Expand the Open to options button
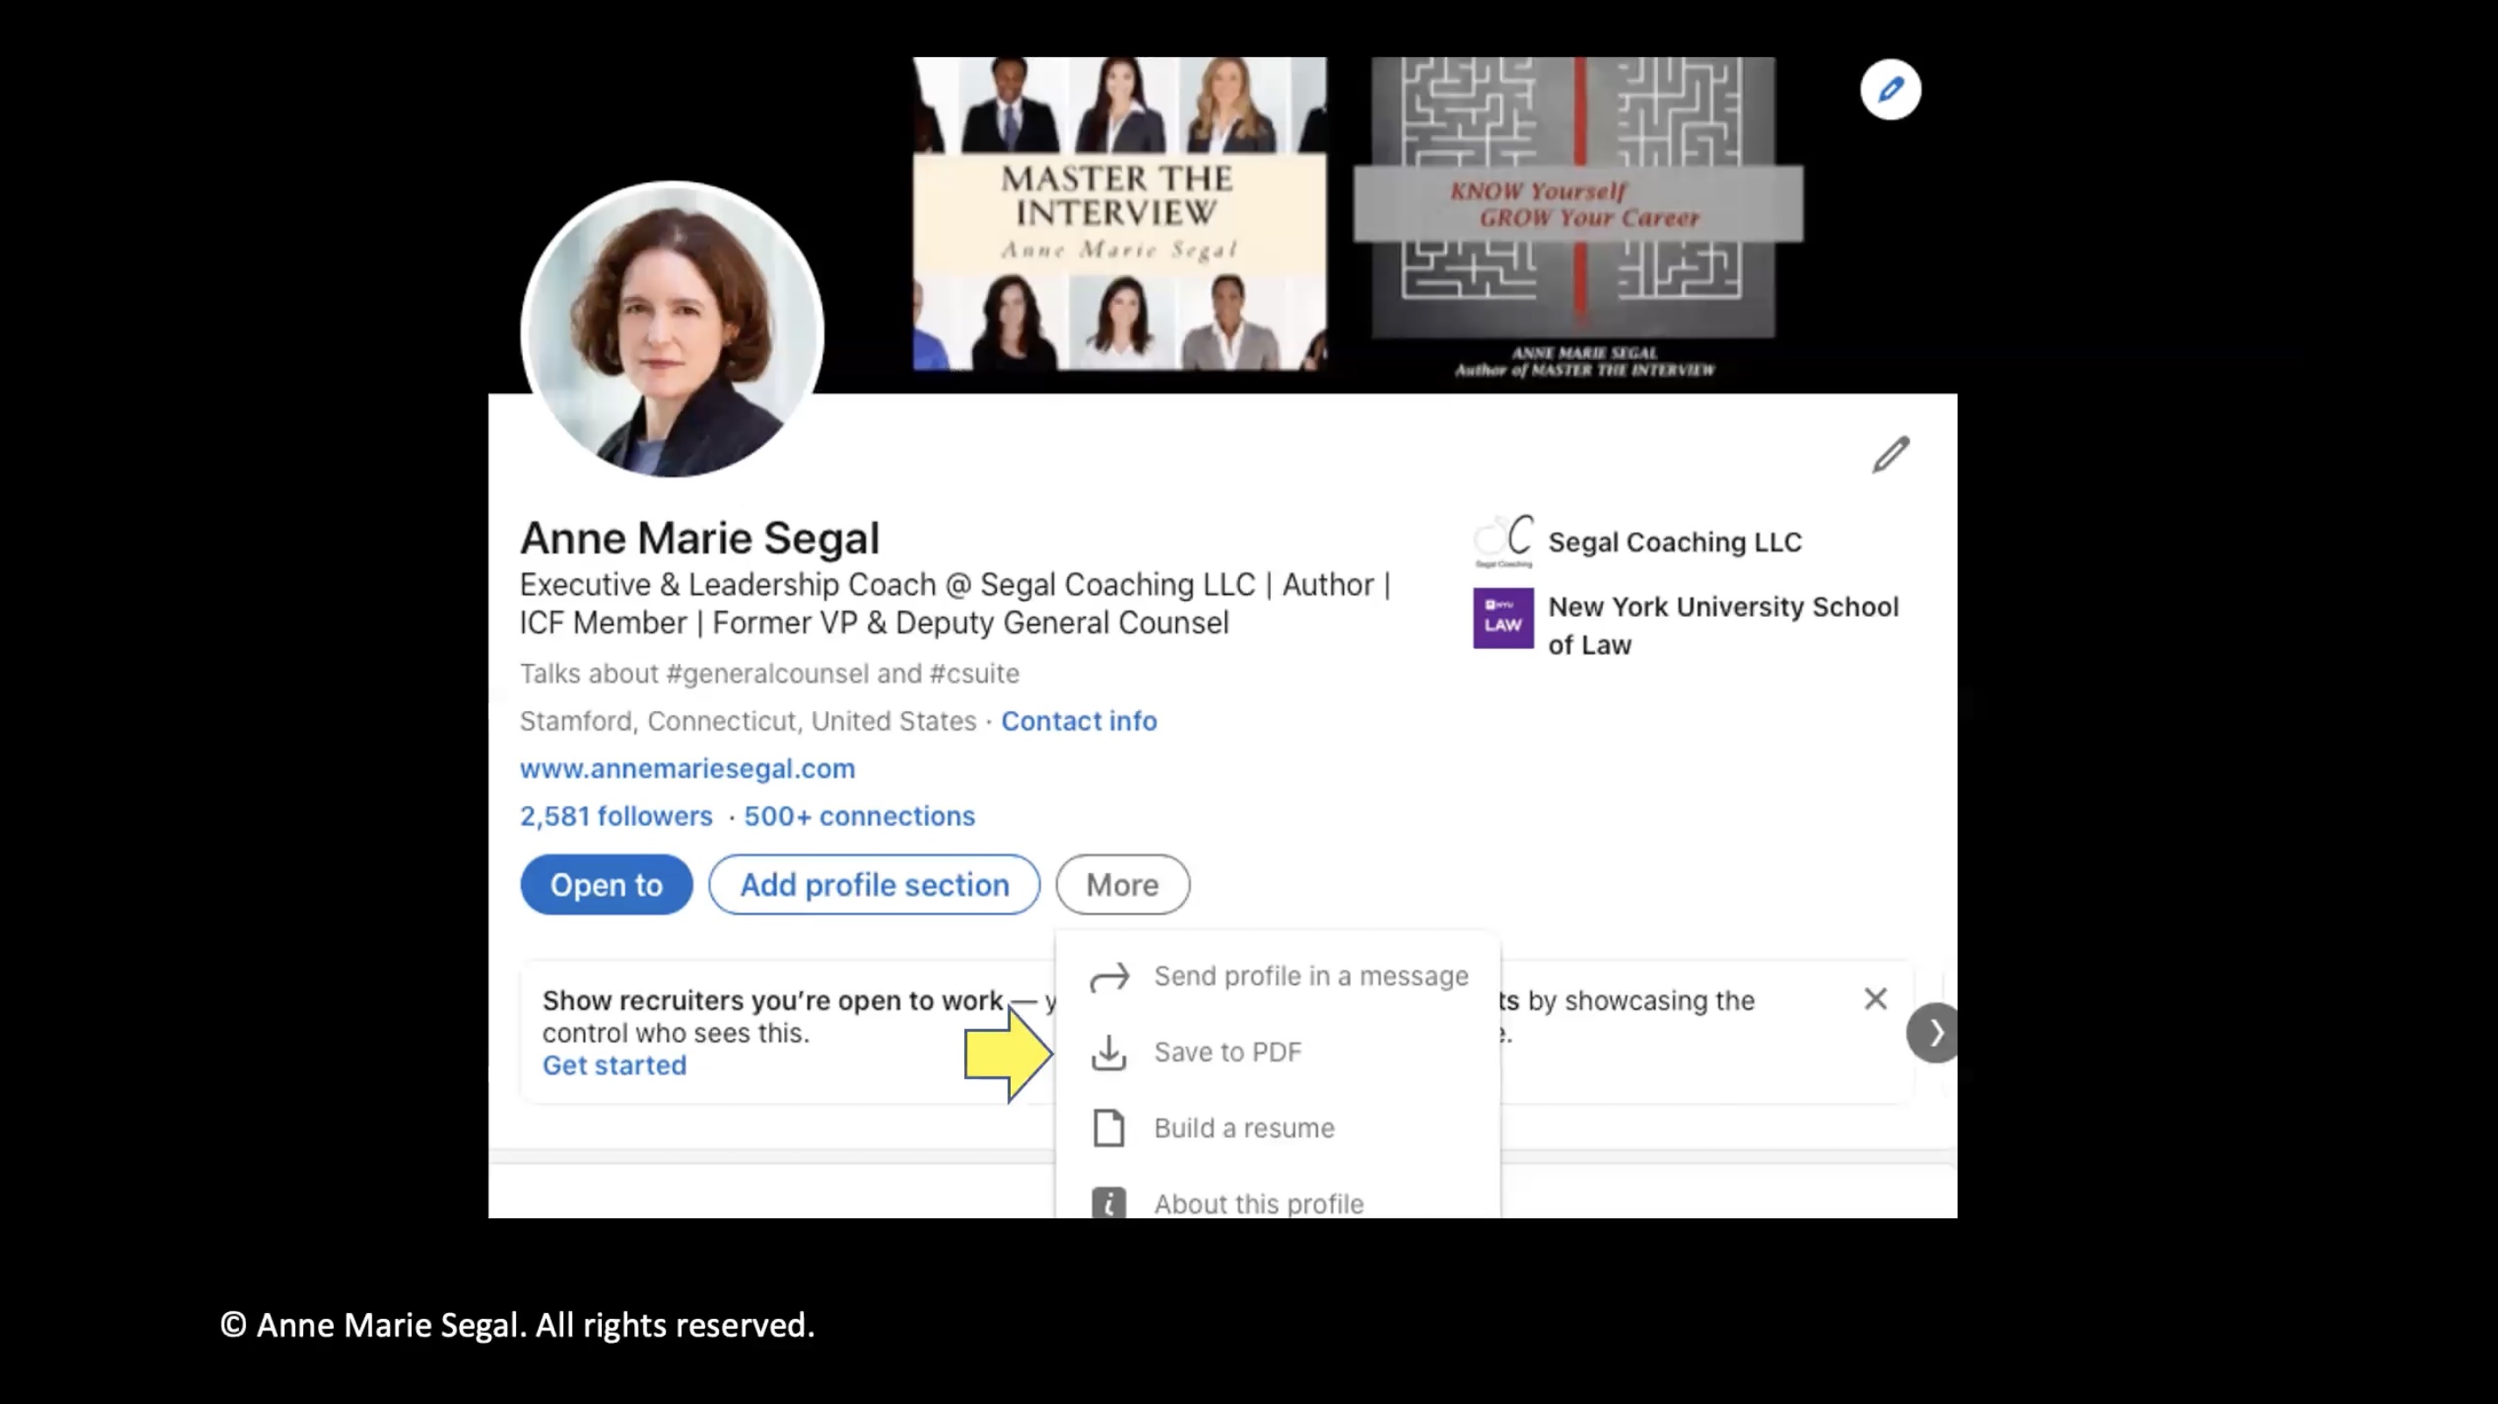 click(x=606, y=885)
